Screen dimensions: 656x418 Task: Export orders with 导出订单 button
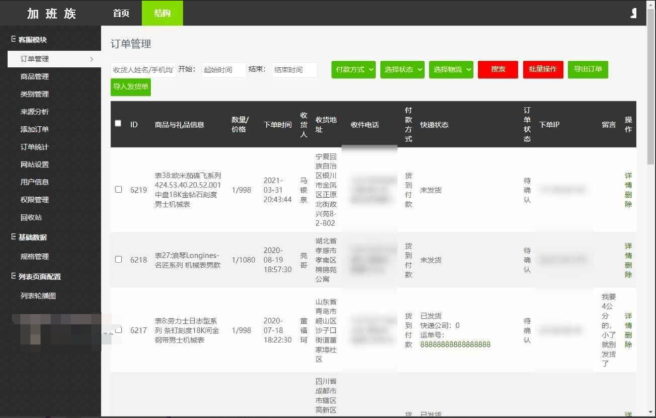[587, 70]
